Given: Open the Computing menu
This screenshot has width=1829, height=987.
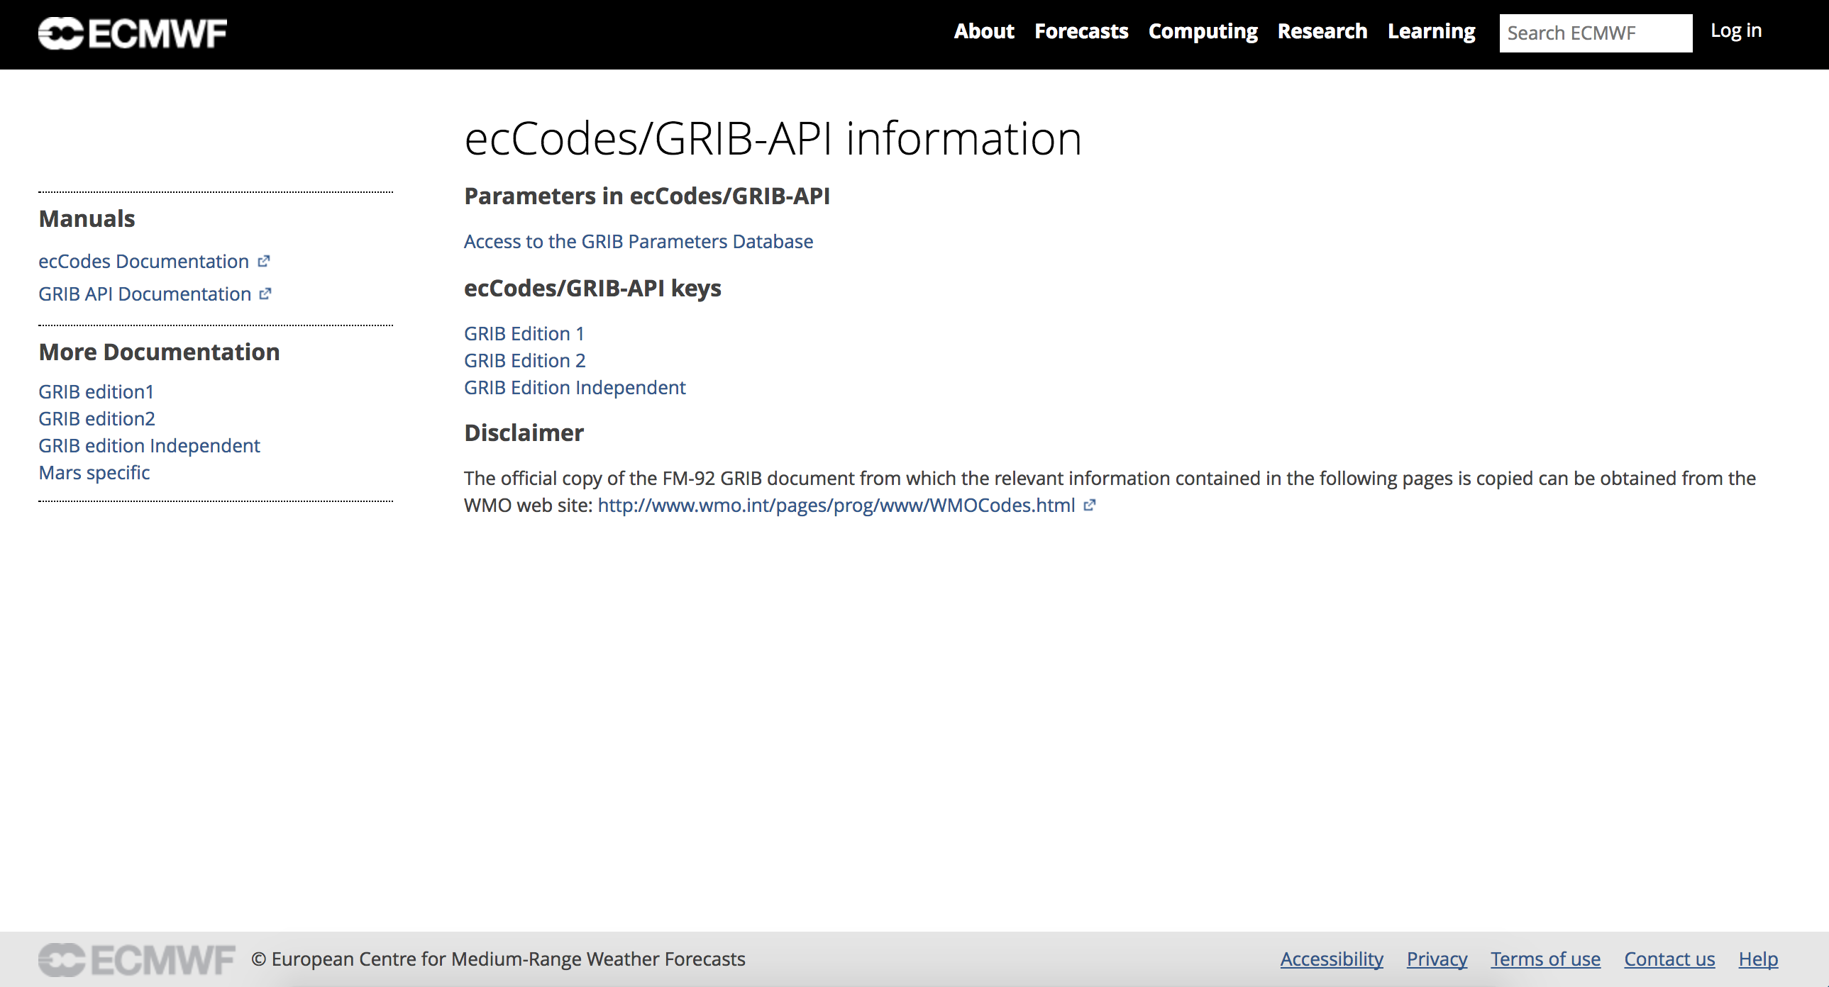Looking at the screenshot, I should (1203, 32).
